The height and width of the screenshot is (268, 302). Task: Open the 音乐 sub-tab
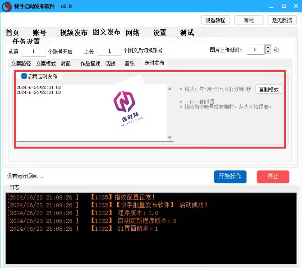pyautogui.click(x=130, y=63)
